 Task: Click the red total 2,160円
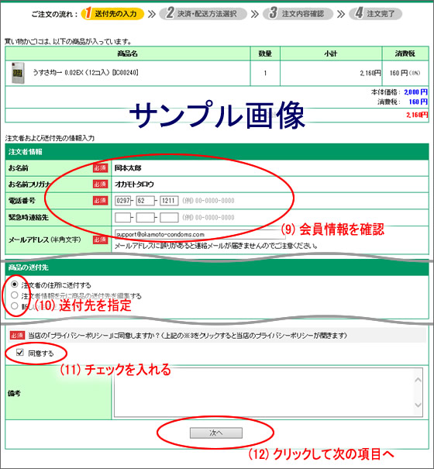click(x=417, y=115)
